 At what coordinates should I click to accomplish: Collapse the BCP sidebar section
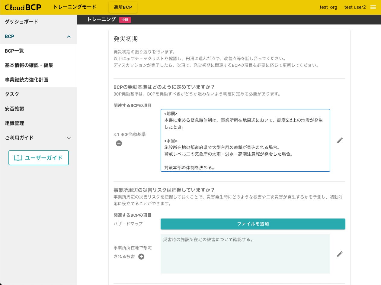[69, 37]
